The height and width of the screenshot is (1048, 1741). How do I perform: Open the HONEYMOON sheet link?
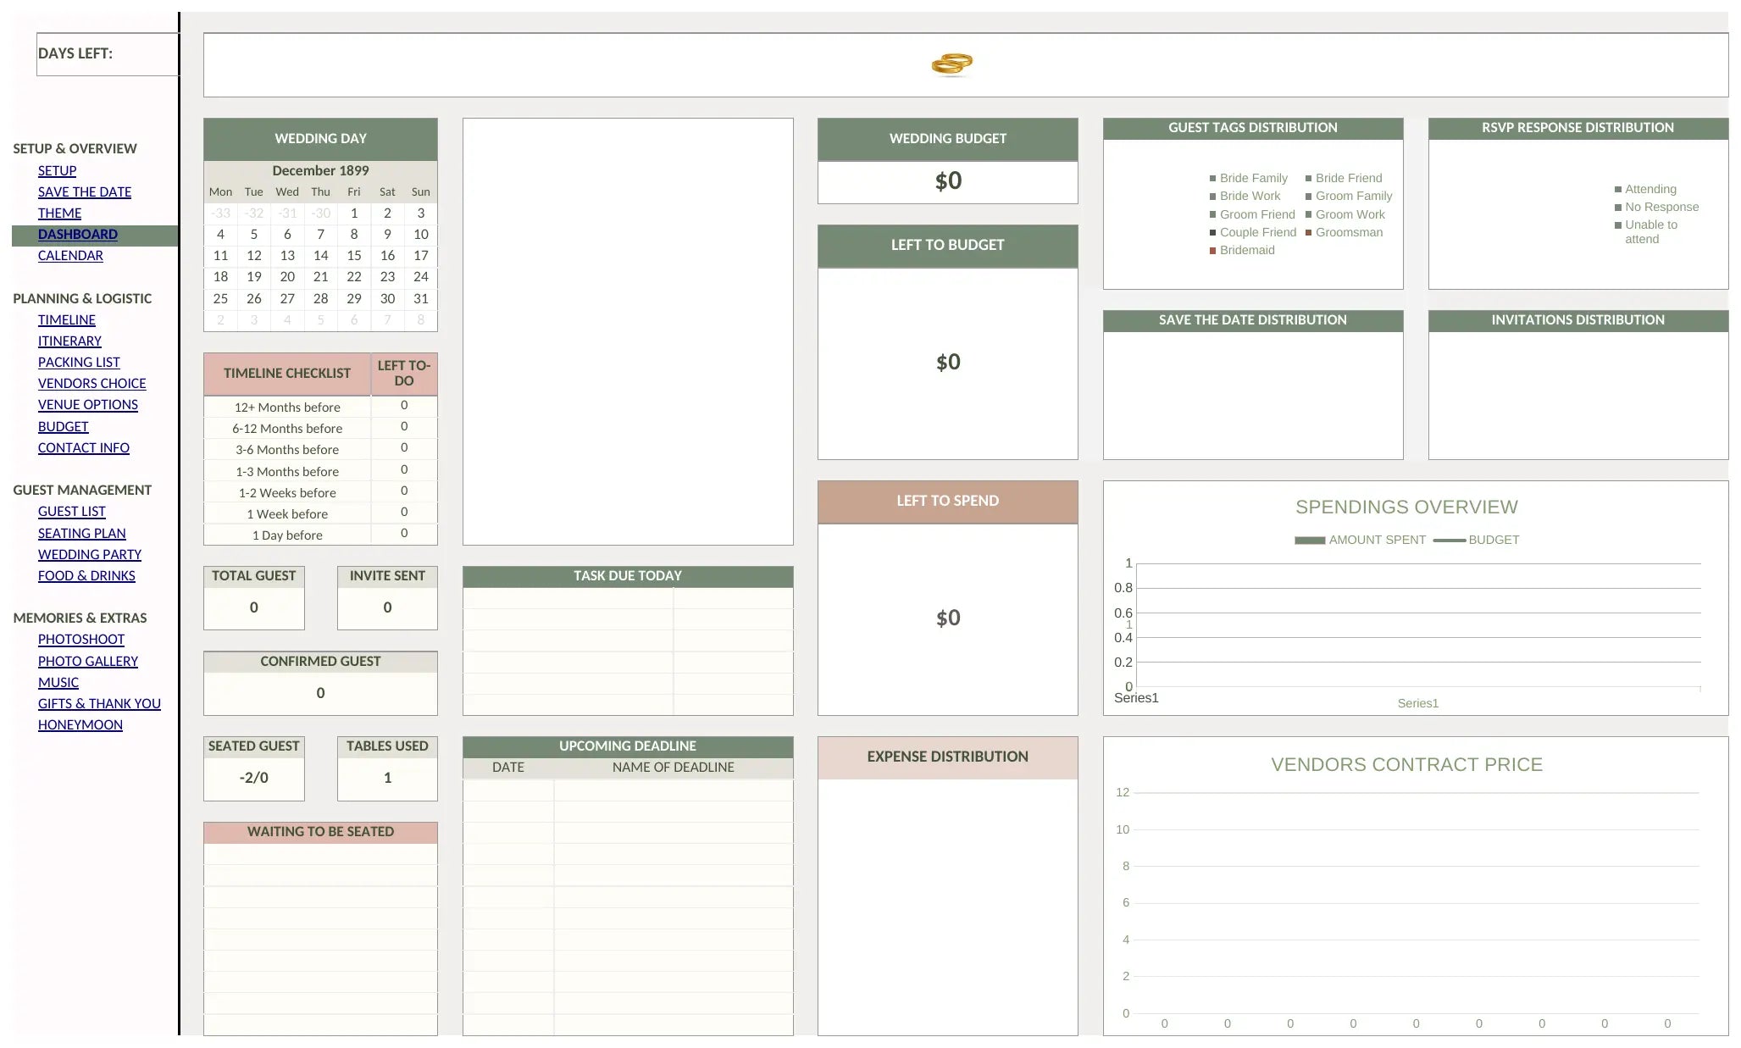point(80,724)
